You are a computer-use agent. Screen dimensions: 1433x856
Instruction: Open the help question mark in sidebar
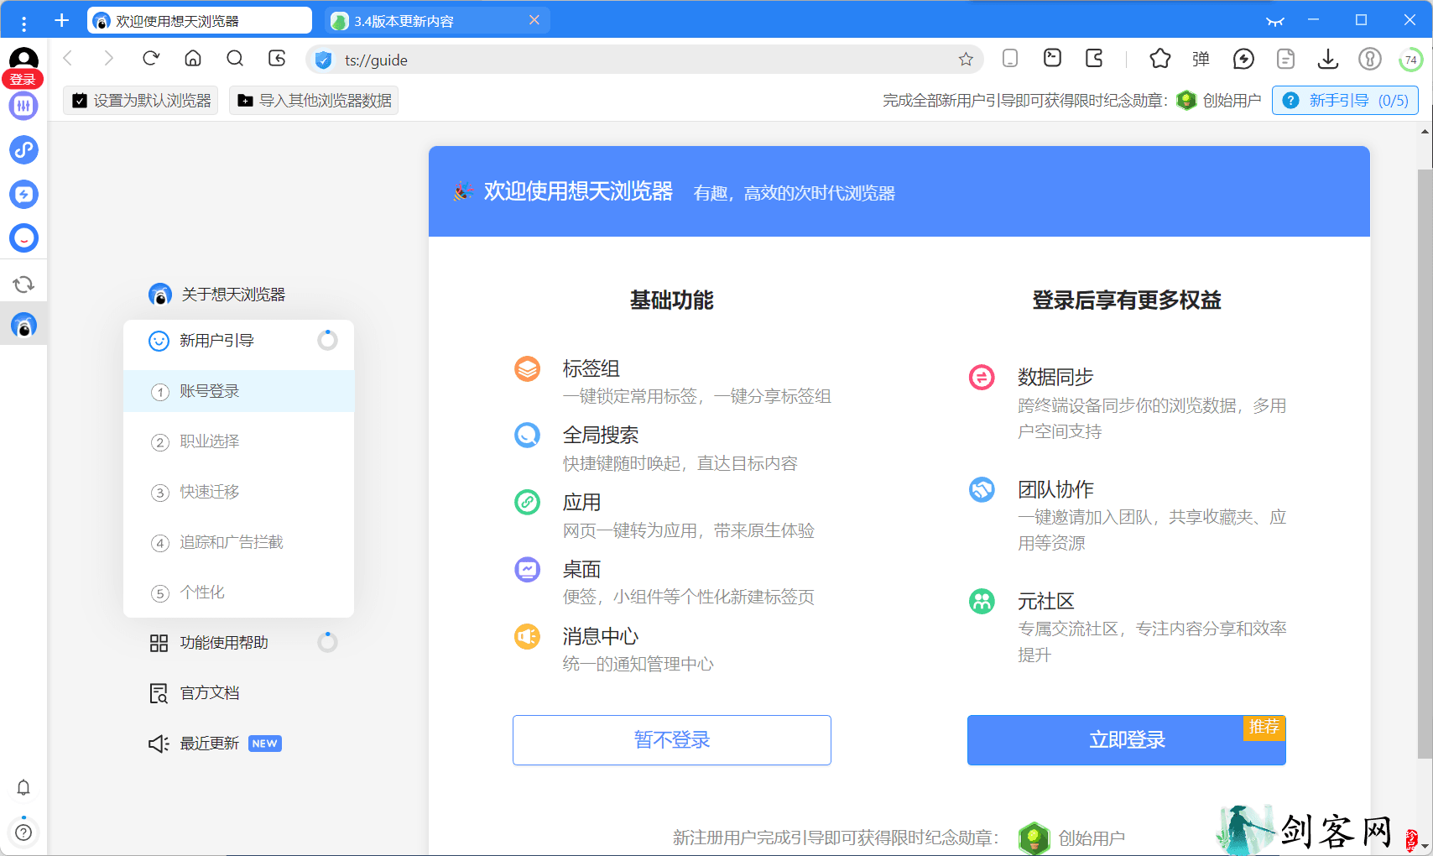23,833
